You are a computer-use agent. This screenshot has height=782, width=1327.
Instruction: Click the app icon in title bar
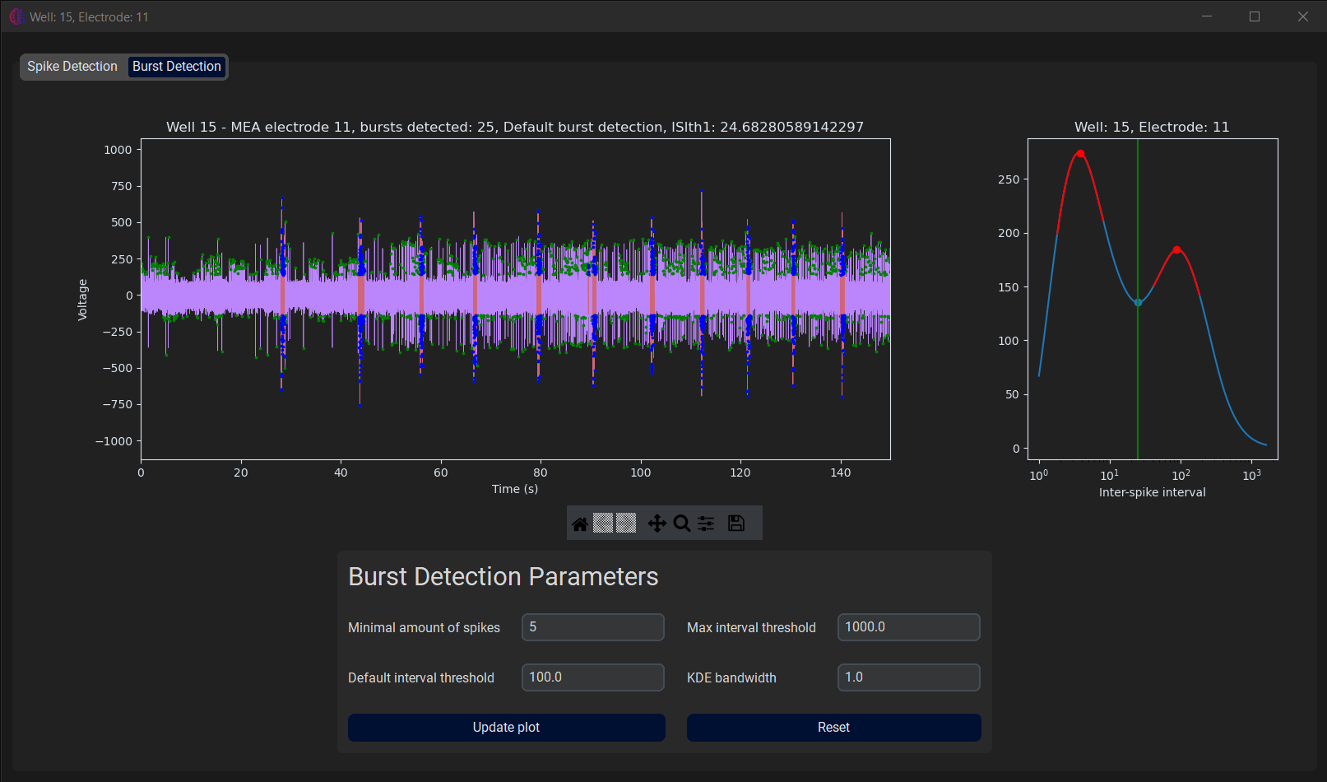[x=16, y=16]
